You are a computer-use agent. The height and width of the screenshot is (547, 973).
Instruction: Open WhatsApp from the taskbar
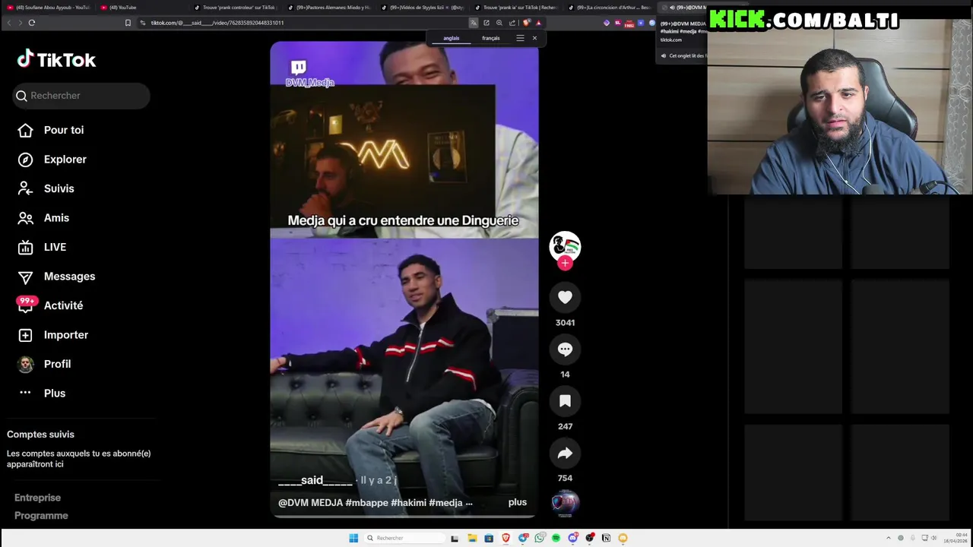click(x=539, y=538)
